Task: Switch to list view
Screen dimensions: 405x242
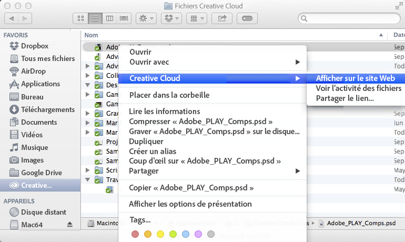Action: (95, 18)
